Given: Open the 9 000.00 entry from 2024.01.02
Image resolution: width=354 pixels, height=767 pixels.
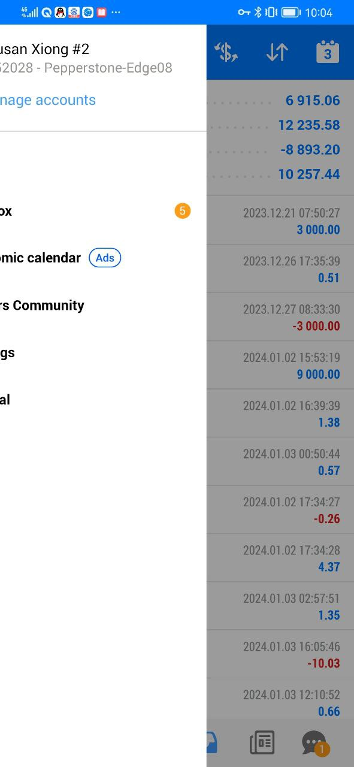Looking at the screenshot, I should coord(280,366).
